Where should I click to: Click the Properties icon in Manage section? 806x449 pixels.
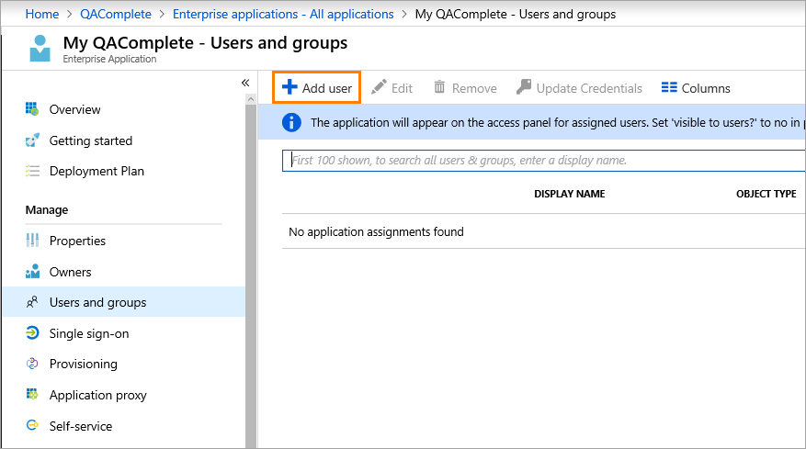(x=33, y=241)
